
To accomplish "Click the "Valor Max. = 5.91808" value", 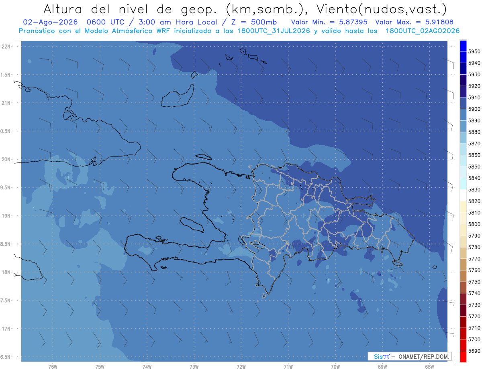I will (415, 22).
